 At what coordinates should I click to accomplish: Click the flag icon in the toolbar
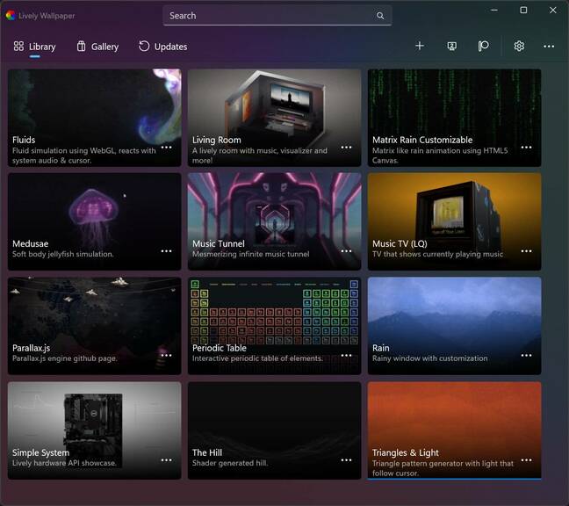pos(483,47)
